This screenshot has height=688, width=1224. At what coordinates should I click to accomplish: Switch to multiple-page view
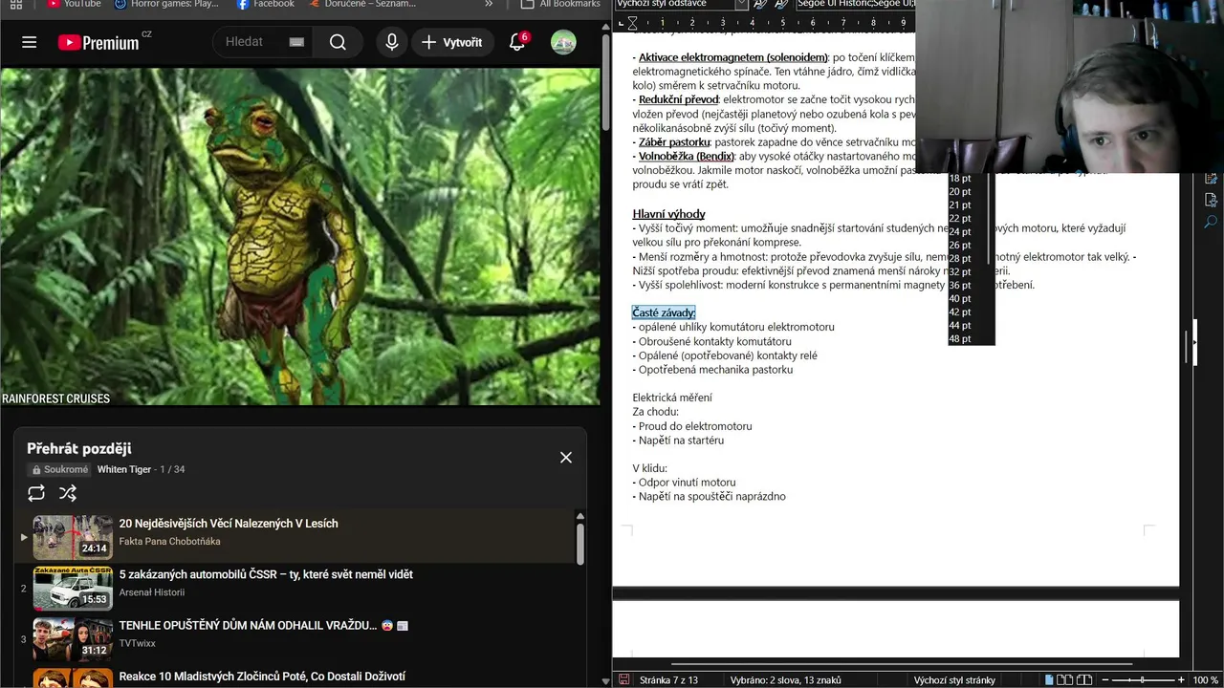(x=1064, y=680)
